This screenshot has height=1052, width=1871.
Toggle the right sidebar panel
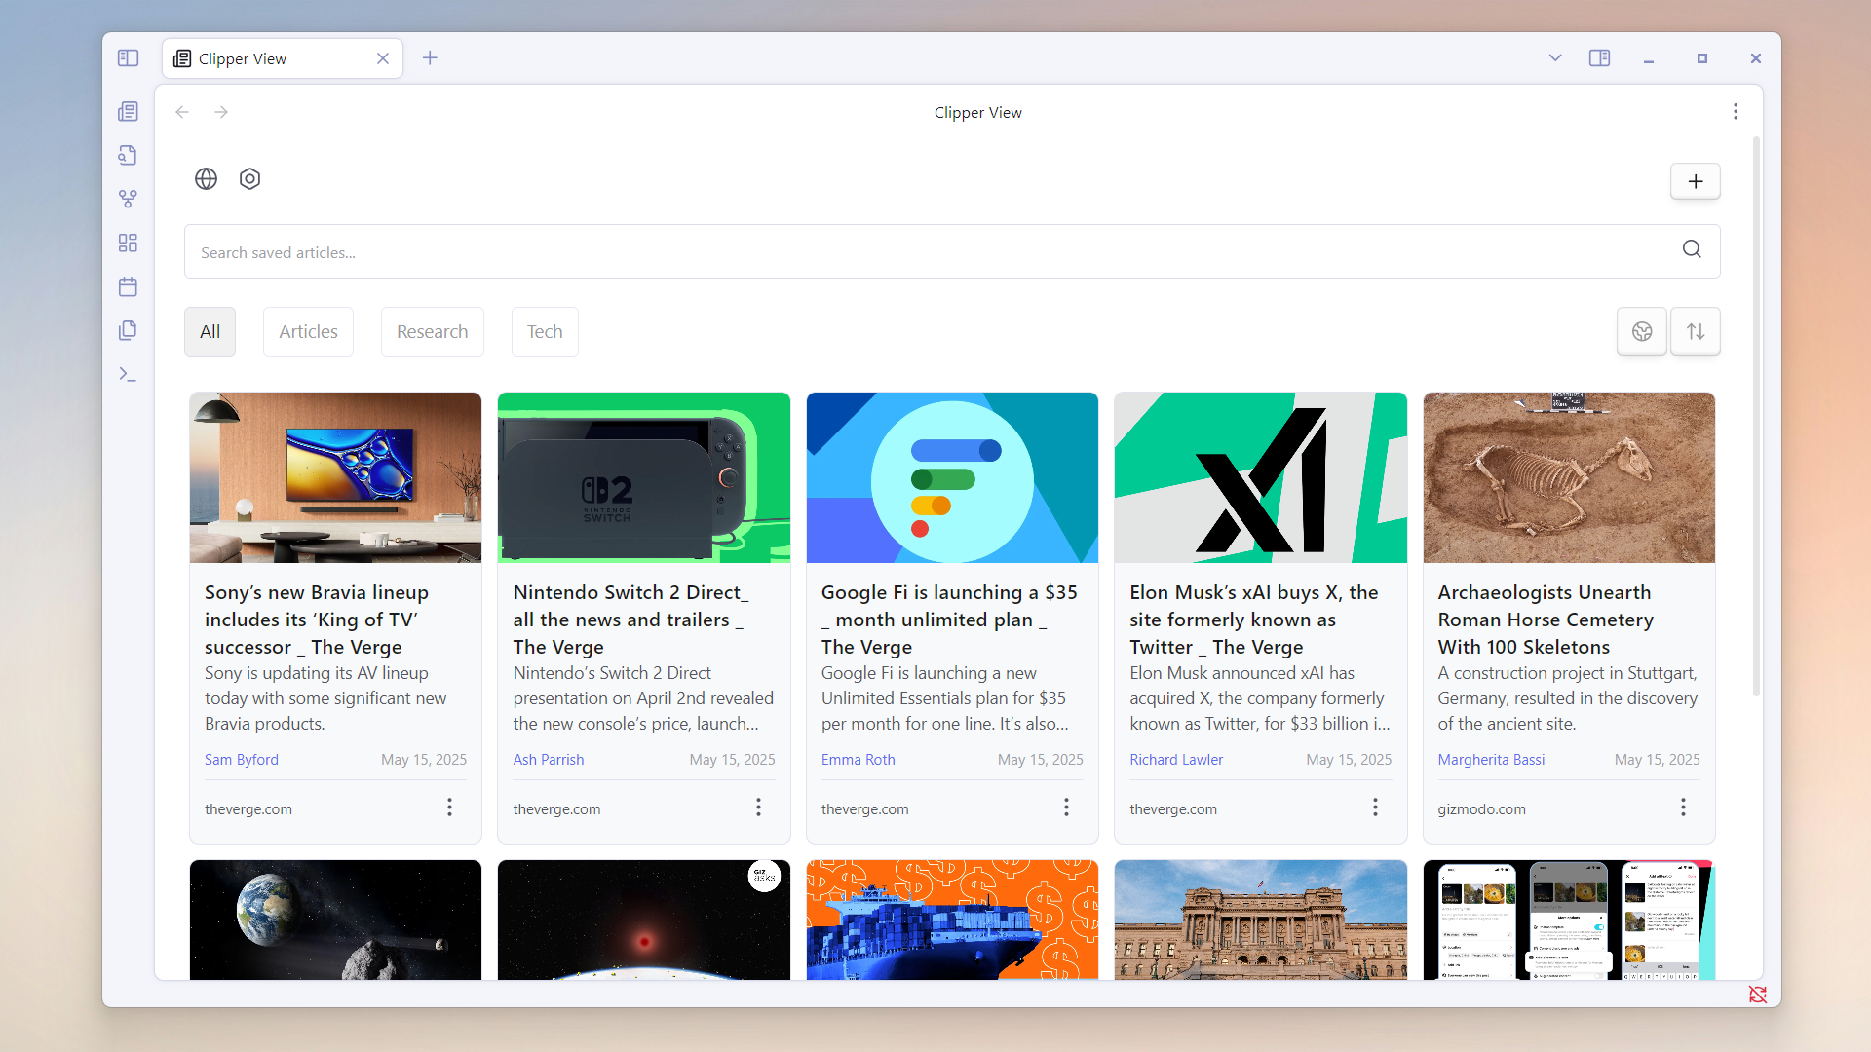tap(1599, 58)
